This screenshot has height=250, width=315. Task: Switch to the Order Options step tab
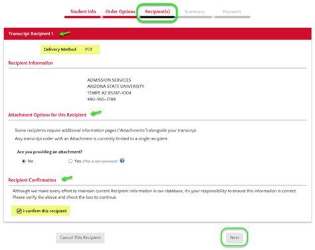click(120, 11)
